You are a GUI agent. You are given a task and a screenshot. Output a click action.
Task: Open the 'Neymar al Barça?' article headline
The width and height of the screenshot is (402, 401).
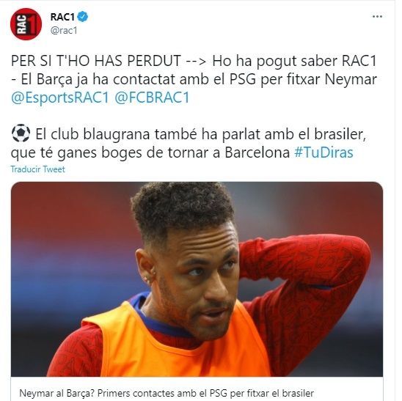[167, 393]
